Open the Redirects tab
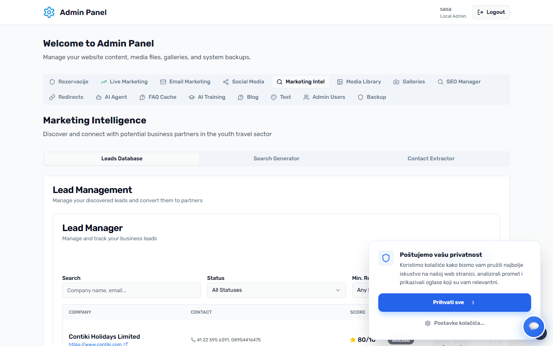The height and width of the screenshot is (346, 553). pyautogui.click(x=66, y=97)
